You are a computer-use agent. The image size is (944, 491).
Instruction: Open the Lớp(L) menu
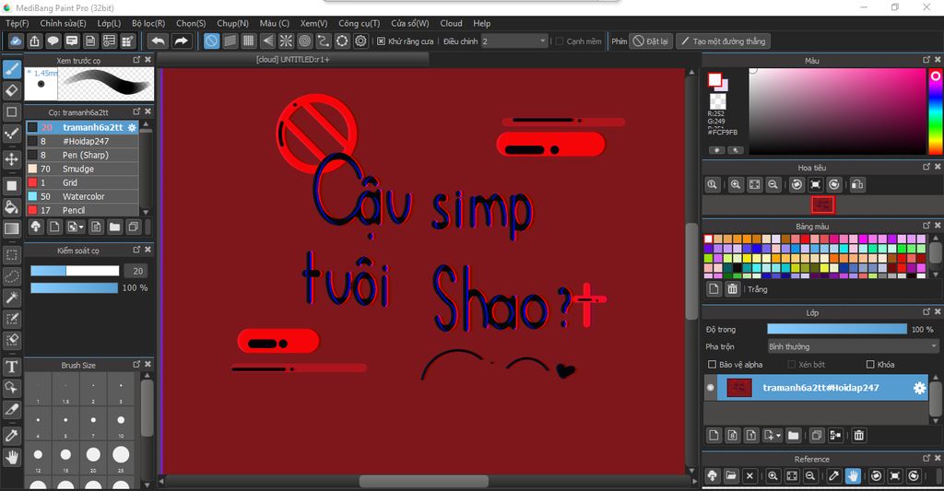click(x=109, y=23)
